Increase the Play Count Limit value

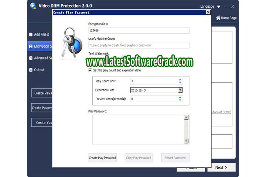coord(180,80)
